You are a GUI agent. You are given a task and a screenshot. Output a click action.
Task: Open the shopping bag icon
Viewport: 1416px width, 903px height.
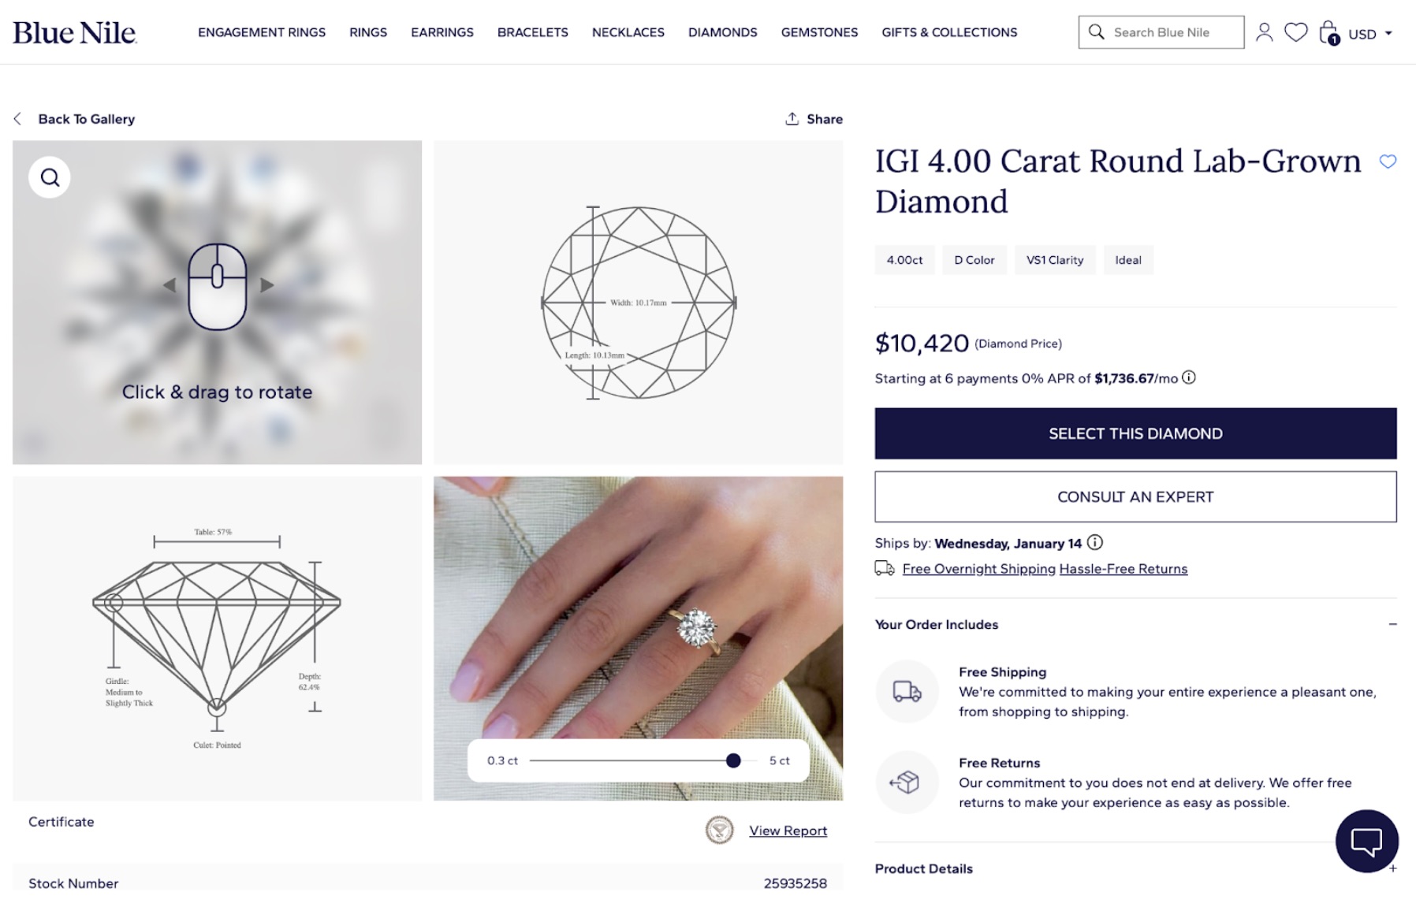point(1328,33)
